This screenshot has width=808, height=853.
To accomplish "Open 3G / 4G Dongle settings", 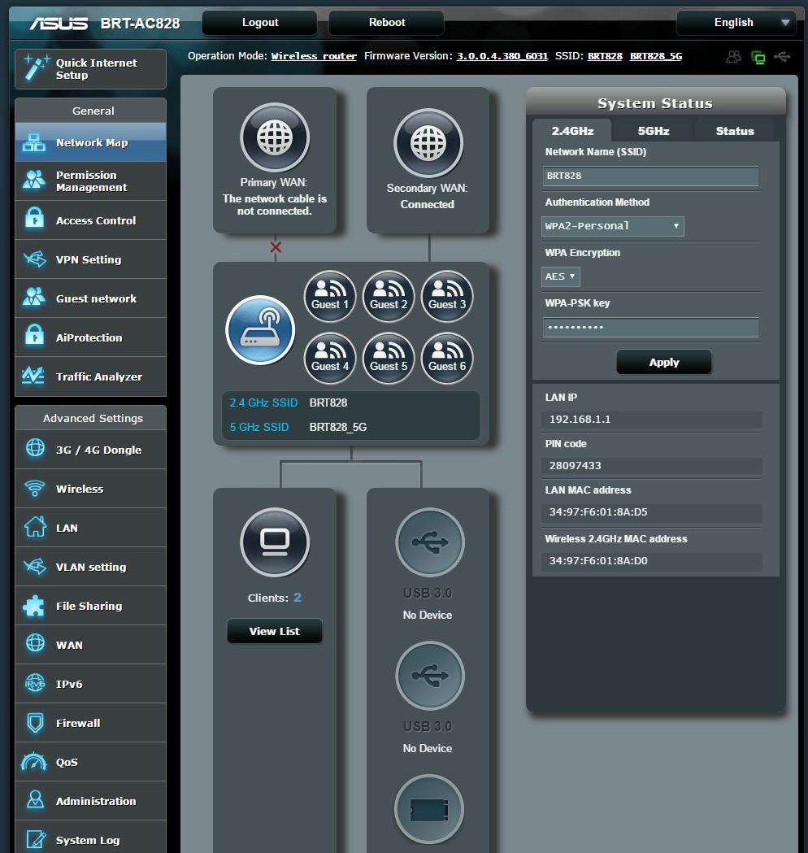I will [x=91, y=450].
